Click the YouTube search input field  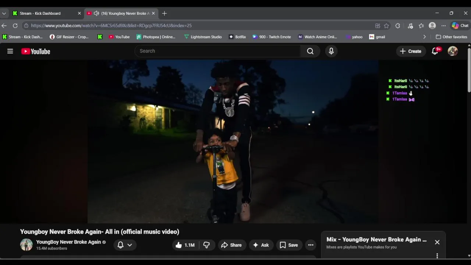point(218,51)
